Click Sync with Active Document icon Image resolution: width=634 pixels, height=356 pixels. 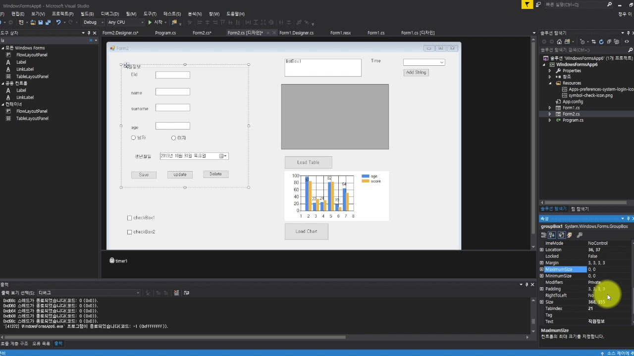point(593,42)
